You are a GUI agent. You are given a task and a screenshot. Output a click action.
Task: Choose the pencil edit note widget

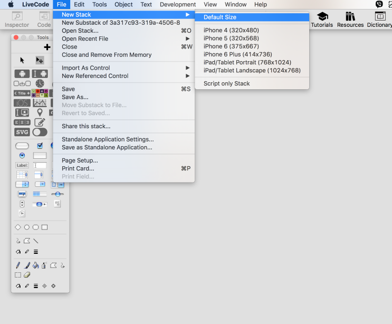click(40, 122)
